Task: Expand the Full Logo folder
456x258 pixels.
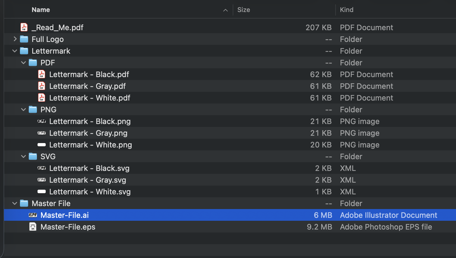Action: tap(14, 39)
